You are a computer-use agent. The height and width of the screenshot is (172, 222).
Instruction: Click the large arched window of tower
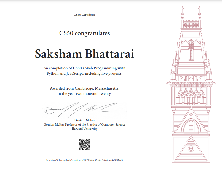click(191, 126)
